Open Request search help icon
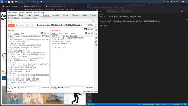The height and width of the screenshot is (106, 188). pyautogui.click(x=9, y=88)
